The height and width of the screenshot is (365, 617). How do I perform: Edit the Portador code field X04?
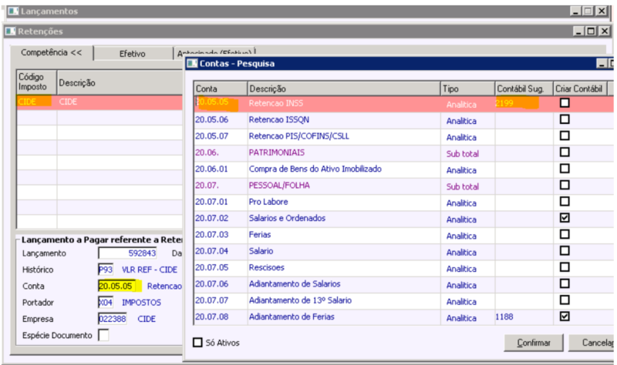[106, 303]
